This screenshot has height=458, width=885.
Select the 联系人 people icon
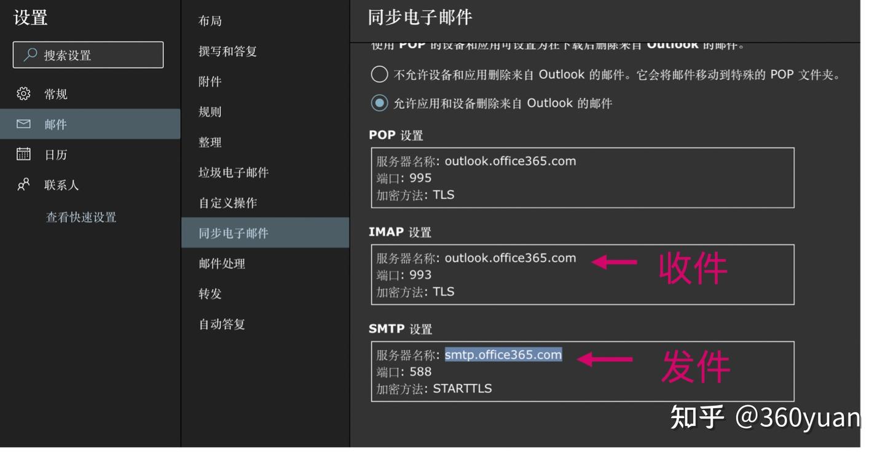pyautogui.click(x=23, y=185)
